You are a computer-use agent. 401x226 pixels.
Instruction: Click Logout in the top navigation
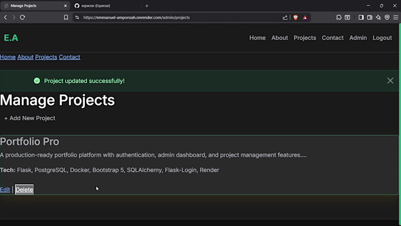click(x=382, y=38)
